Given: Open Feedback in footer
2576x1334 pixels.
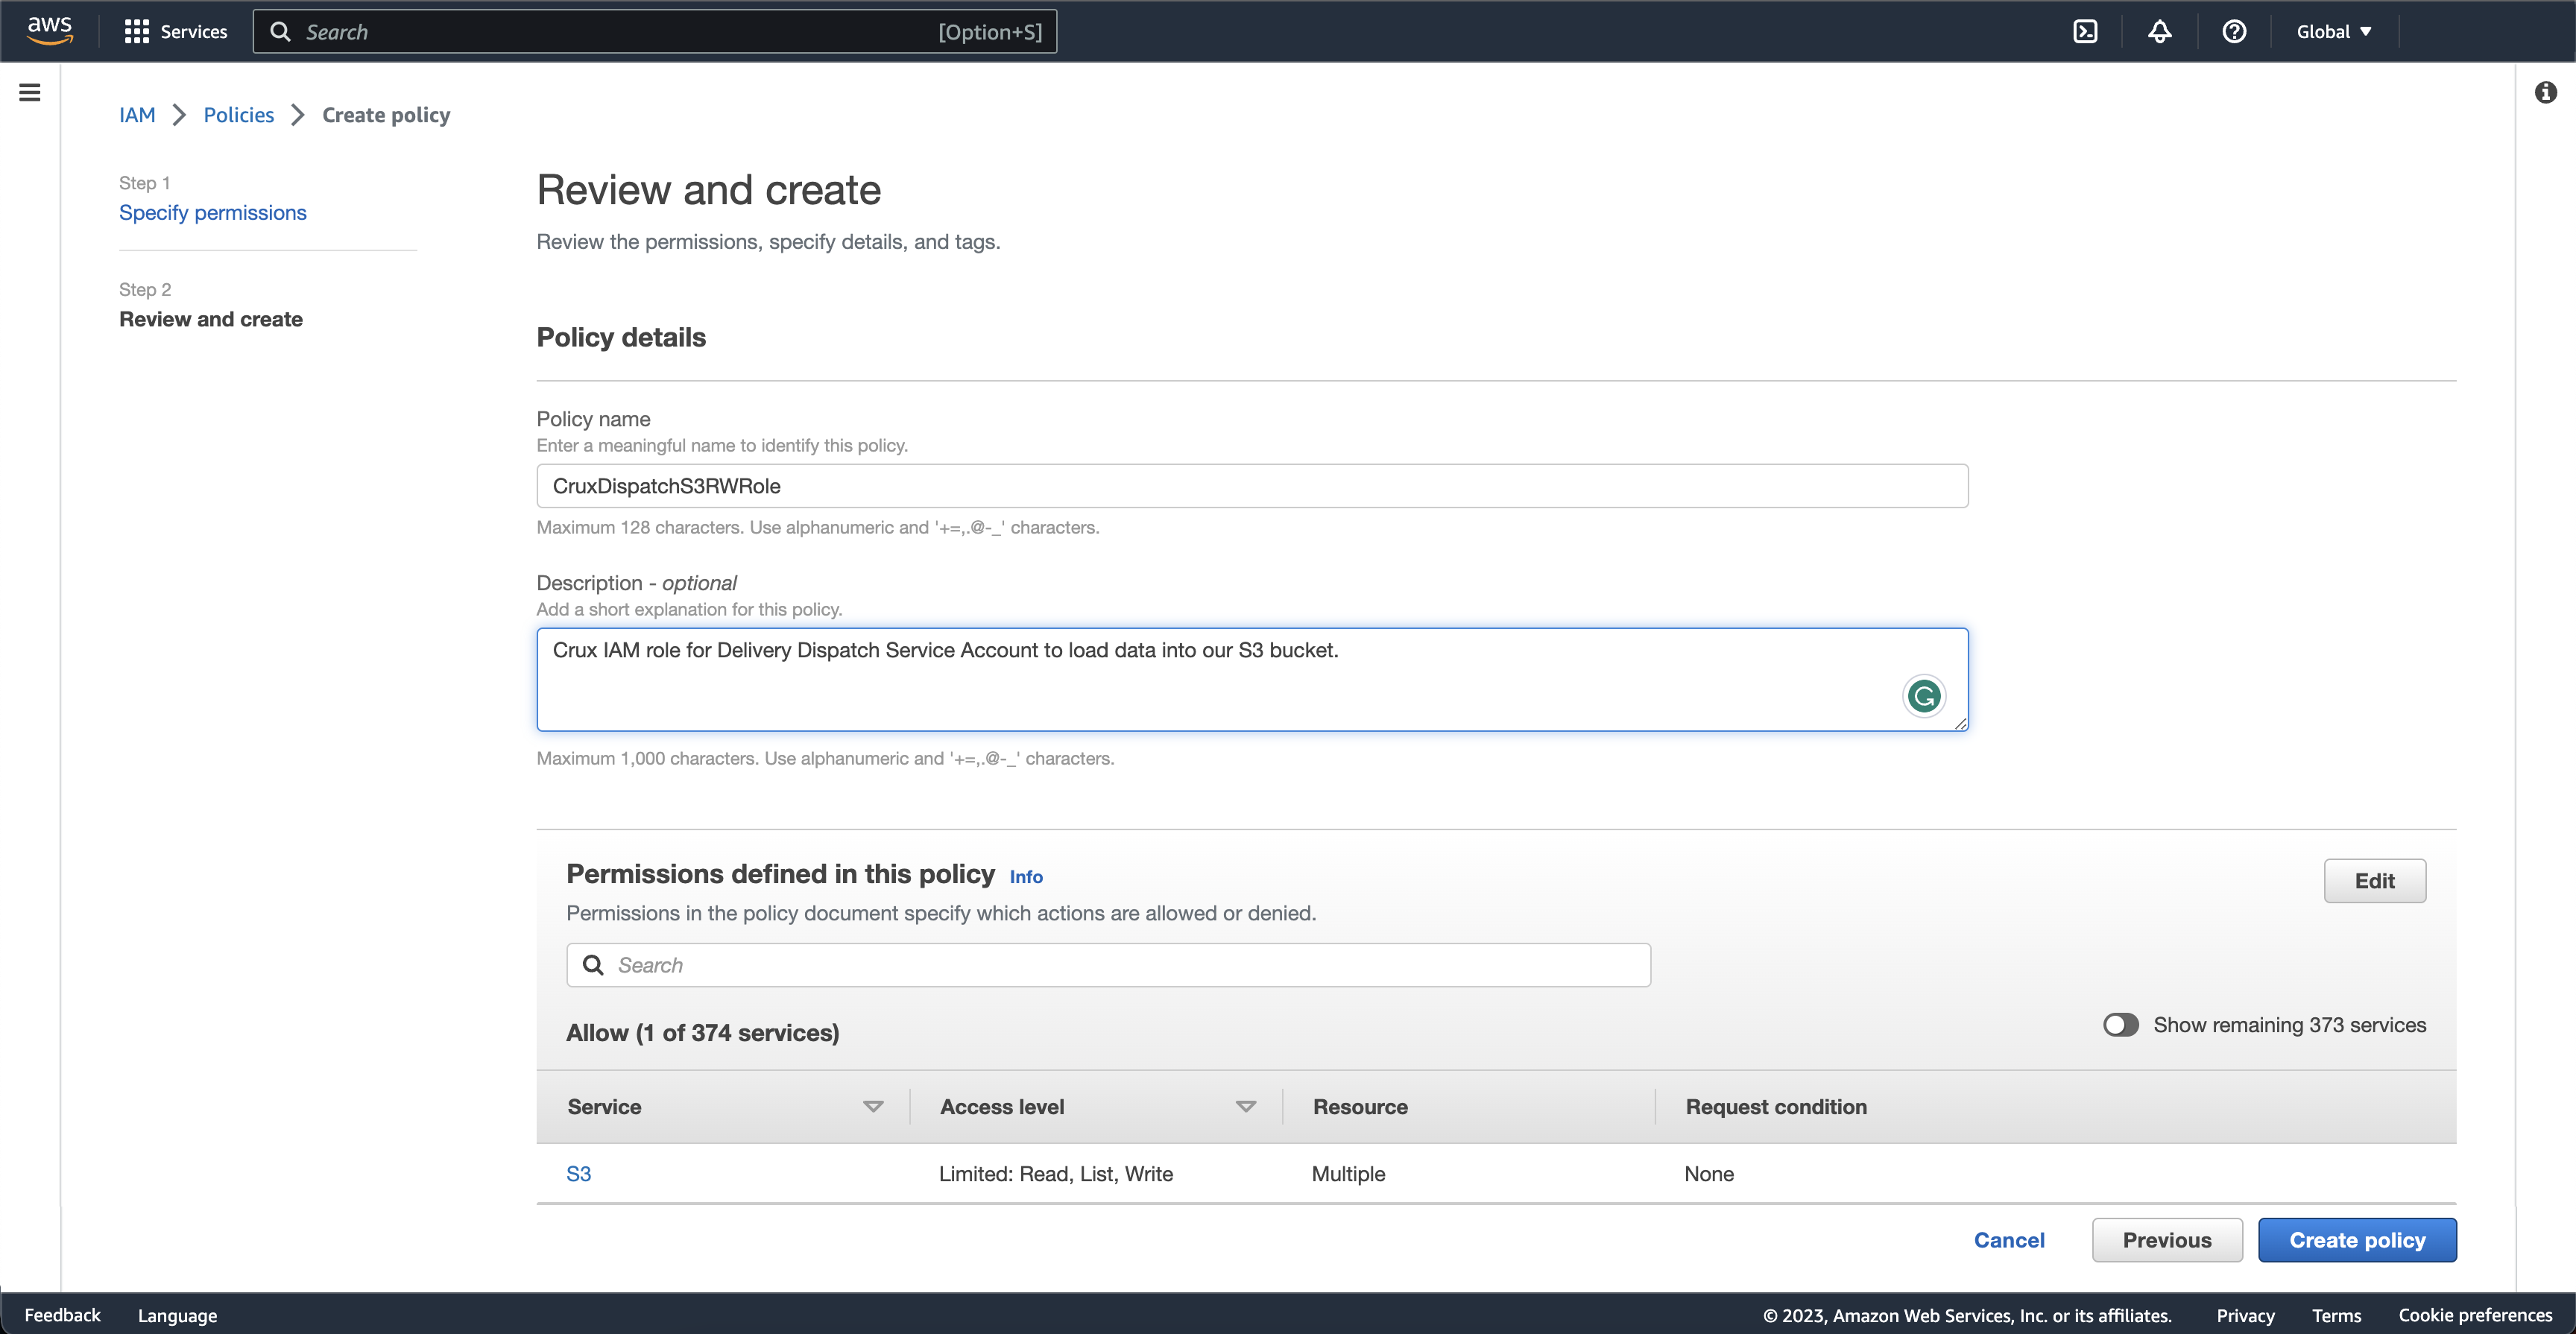Looking at the screenshot, I should [62, 1315].
